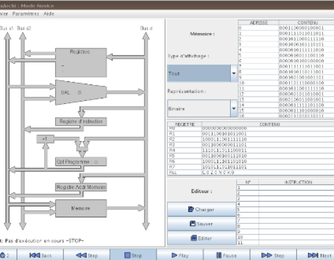Click the Back rewind control
Image resolution: width=334 pixels, height=260 pixels.
point(40,255)
